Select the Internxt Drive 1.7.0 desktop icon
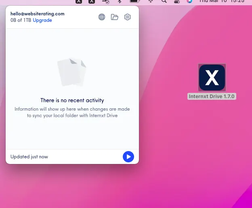The width and height of the screenshot is (252, 208). [x=212, y=77]
